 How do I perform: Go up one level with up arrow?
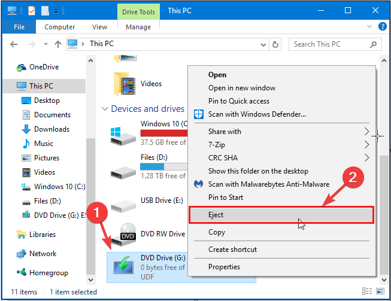point(58,44)
